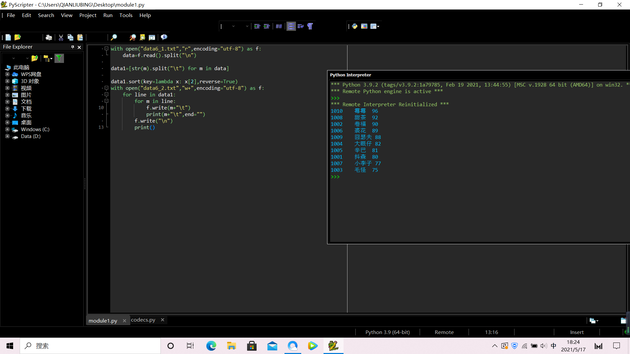Open the layouts dropdown arrow in toolbar

pyautogui.click(x=378, y=27)
